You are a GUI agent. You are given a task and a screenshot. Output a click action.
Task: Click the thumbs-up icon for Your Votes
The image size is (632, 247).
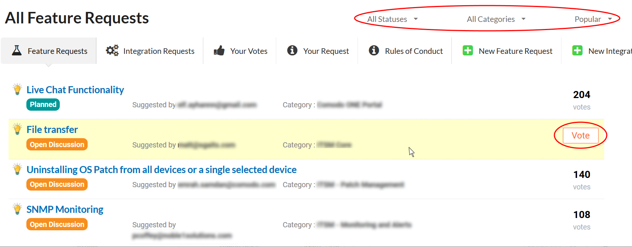219,51
